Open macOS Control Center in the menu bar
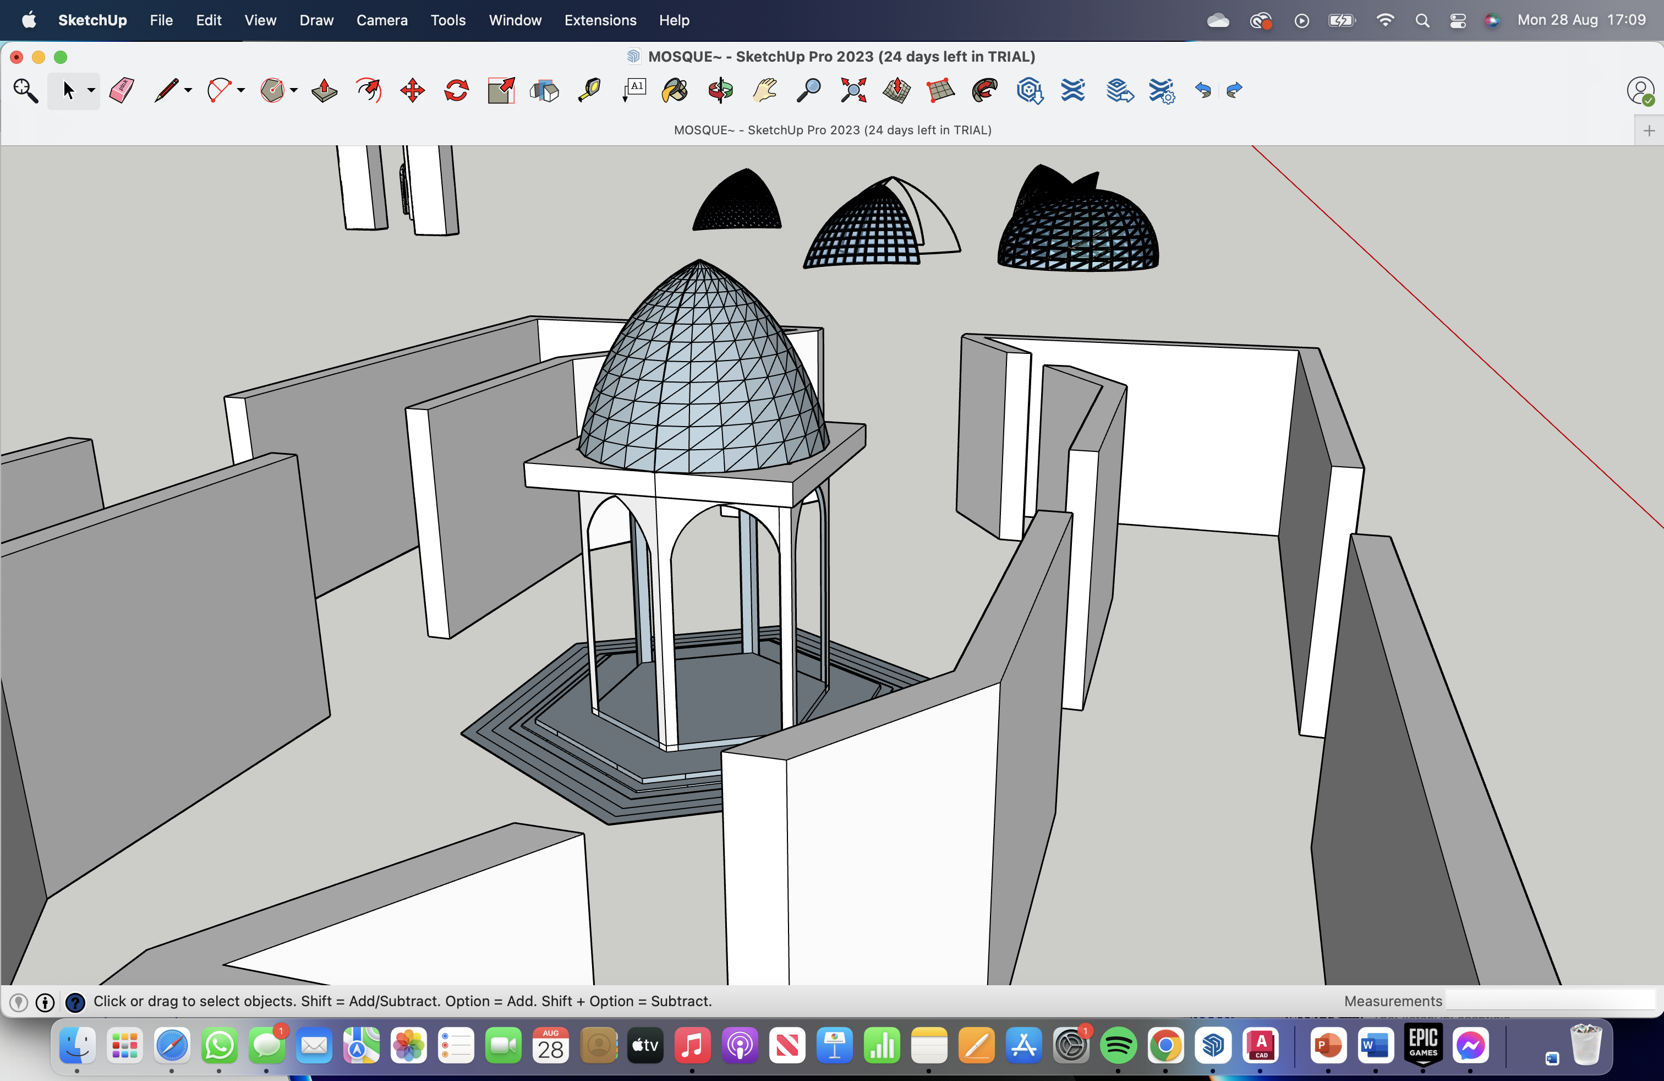The image size is (1664, 1081). point(1458,20)
